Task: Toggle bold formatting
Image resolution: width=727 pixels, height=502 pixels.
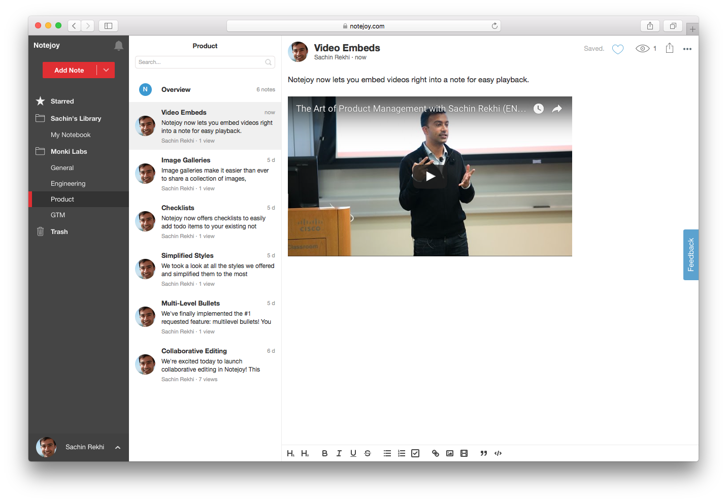Action: click(x=324, y=453)
